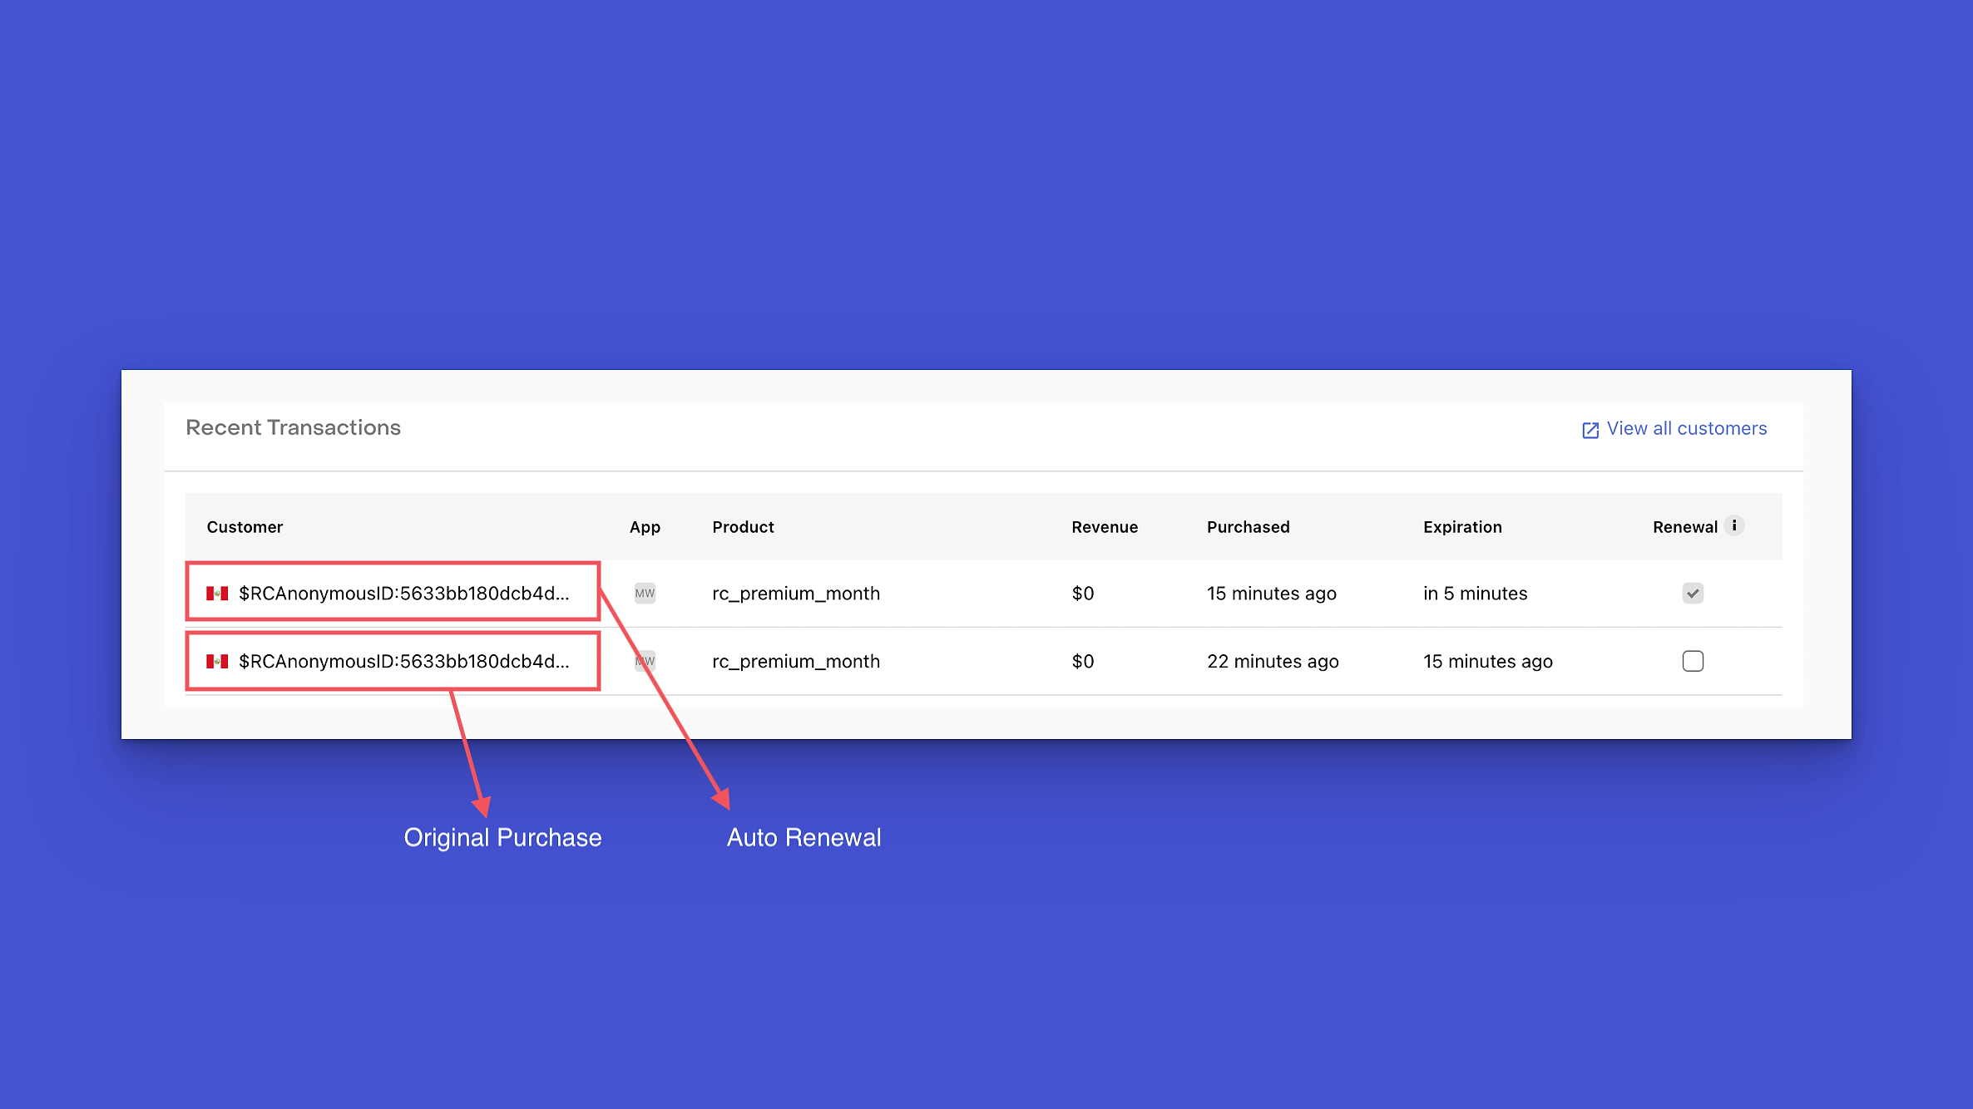Click the Renewal column header label
The height and width of the screenshot is (1109, 1973).
1685,527
